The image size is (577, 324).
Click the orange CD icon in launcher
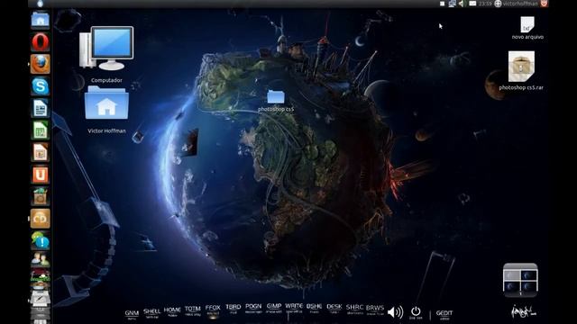pos(40,219)
